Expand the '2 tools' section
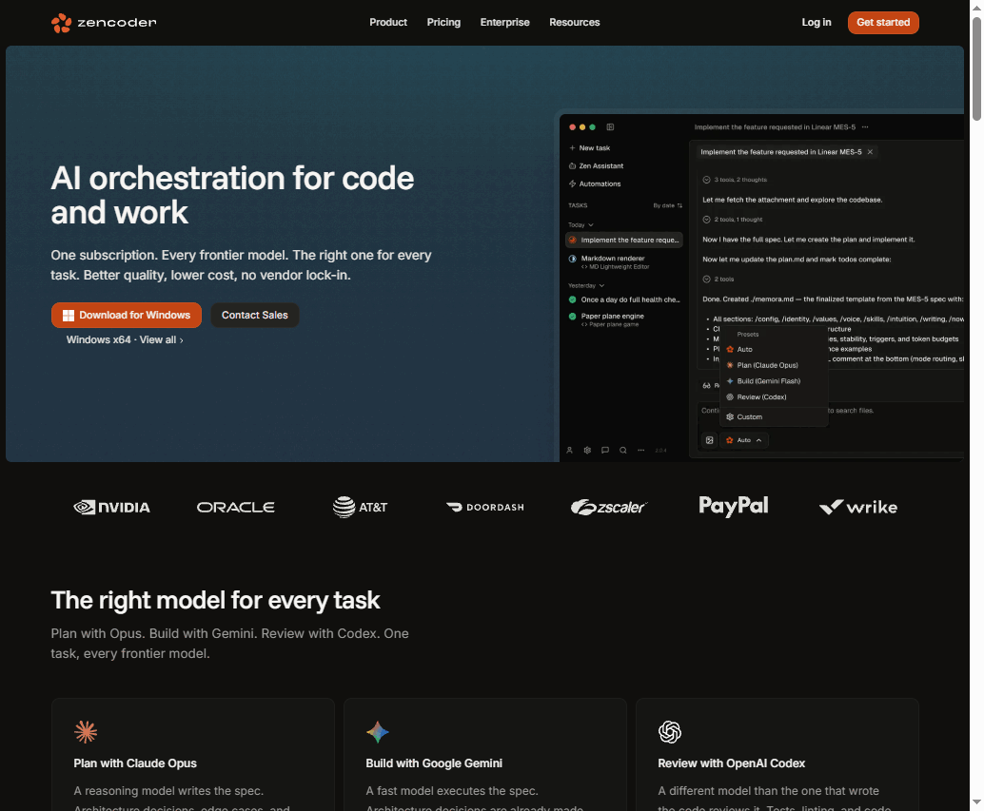 pos(718,279)
